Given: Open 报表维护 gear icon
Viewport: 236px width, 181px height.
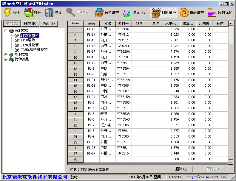Looking at the screenshot, I should pyautogui.click(x=184, y=13).
